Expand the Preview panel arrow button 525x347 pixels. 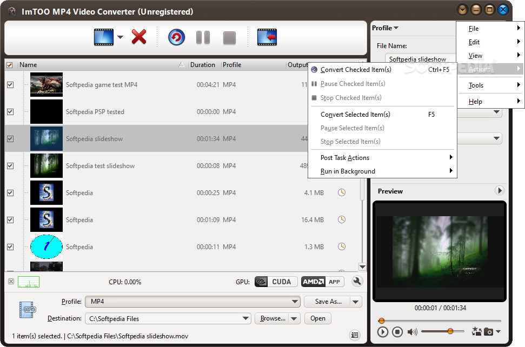[499, 191]
